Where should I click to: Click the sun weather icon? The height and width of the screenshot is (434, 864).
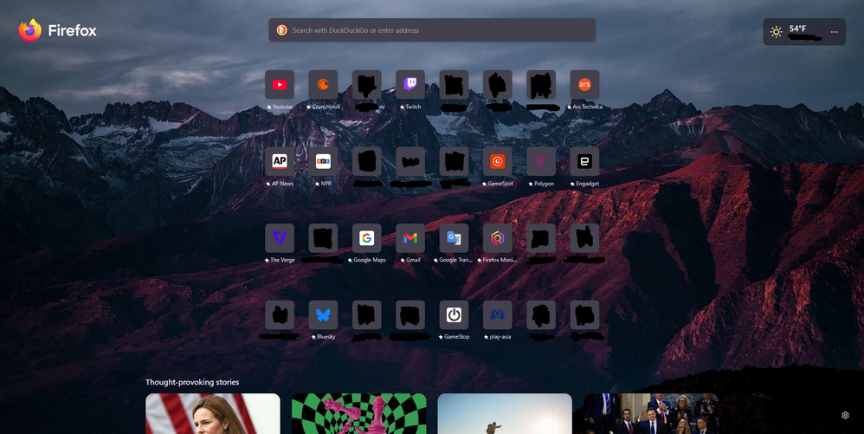point(776,32)
